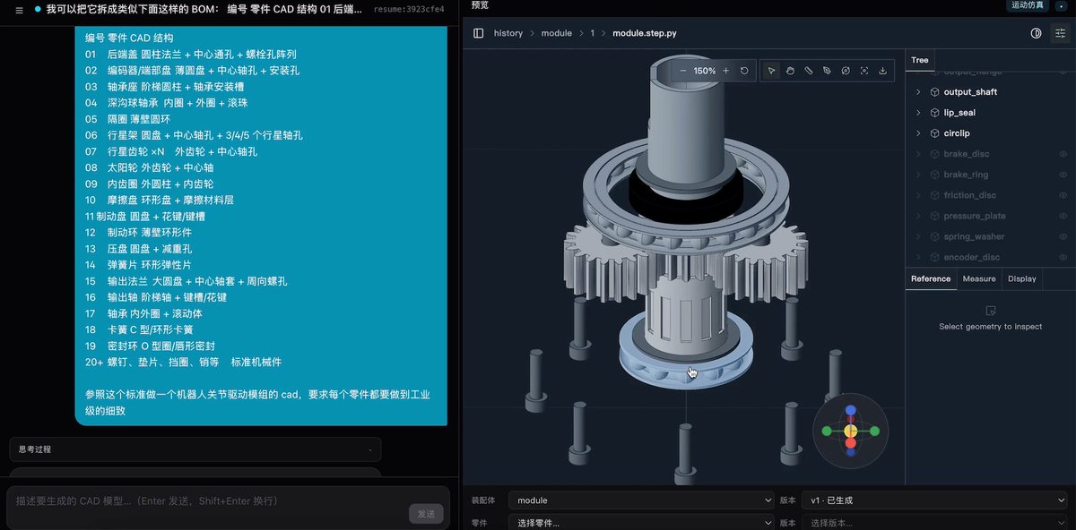Click module.step.py breadcrumb

645,33
